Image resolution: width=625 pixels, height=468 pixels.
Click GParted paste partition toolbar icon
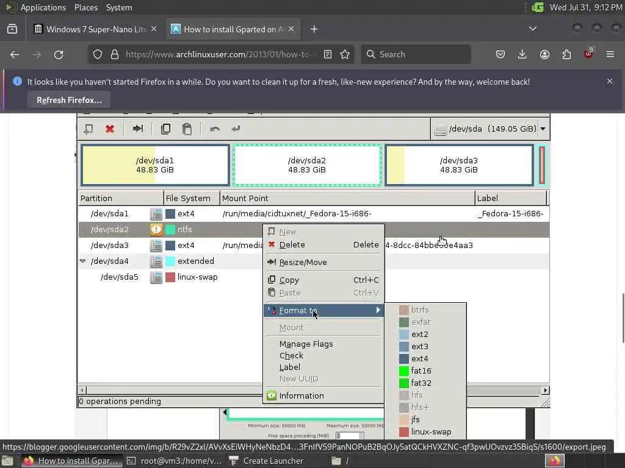(187, 129)
